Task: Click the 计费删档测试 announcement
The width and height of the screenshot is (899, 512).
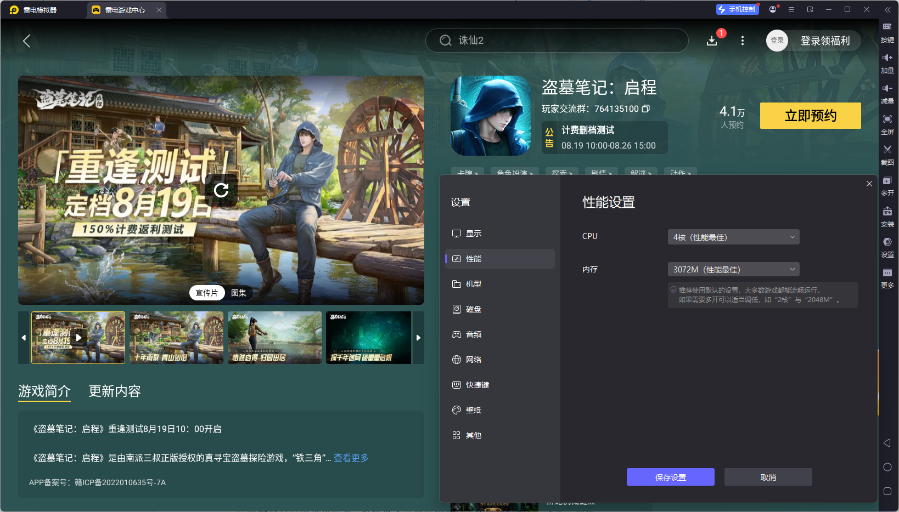Action: tap(605, 138)
